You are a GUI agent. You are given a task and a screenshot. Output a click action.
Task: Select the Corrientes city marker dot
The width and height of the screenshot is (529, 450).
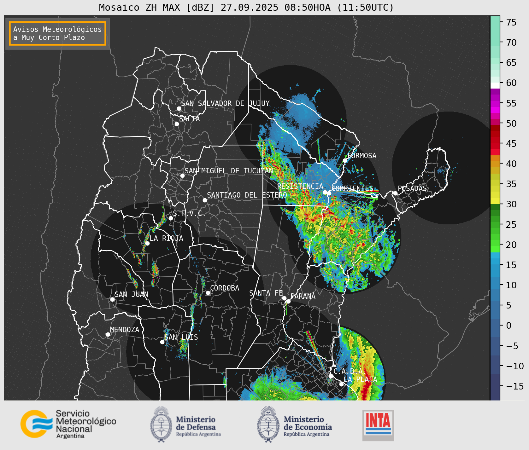pyautogui.click(x=329, y=193)
